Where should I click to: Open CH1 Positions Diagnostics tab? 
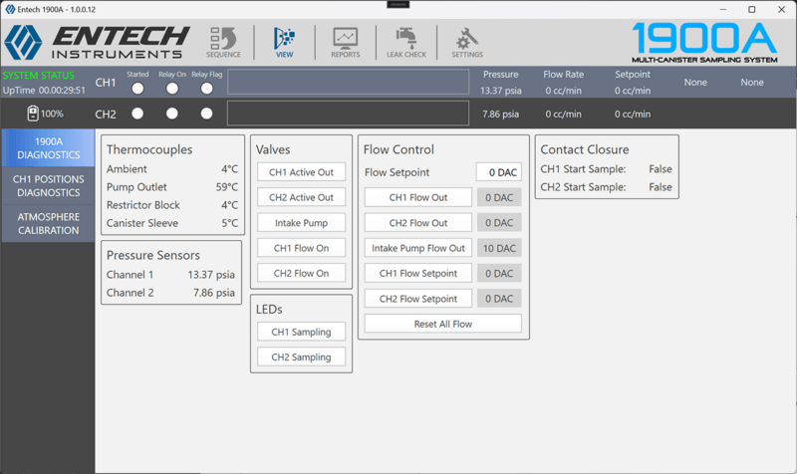click(x=50, y=185)
